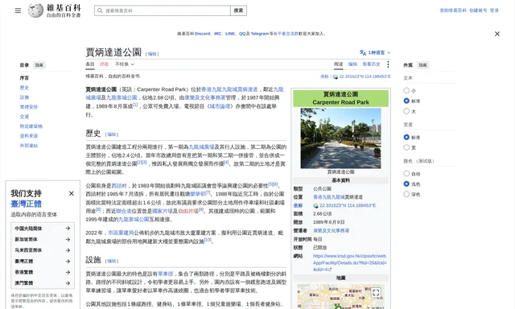Select dark color 深色
Viewport: 515px width, 309px height.
tap(406, 194)
